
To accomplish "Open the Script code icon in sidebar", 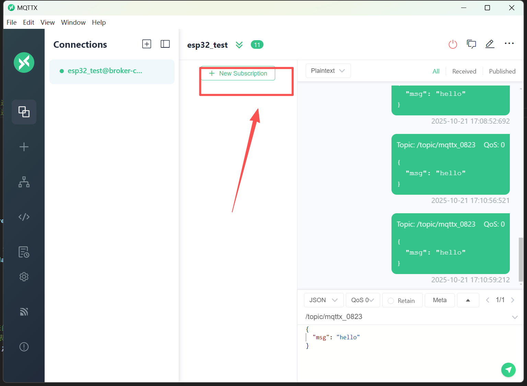I will coord(24,217).
